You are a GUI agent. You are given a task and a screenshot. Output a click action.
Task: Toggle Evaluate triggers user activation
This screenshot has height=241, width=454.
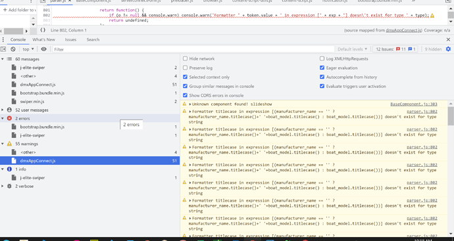pyautogui.click(x=322, y=86)
